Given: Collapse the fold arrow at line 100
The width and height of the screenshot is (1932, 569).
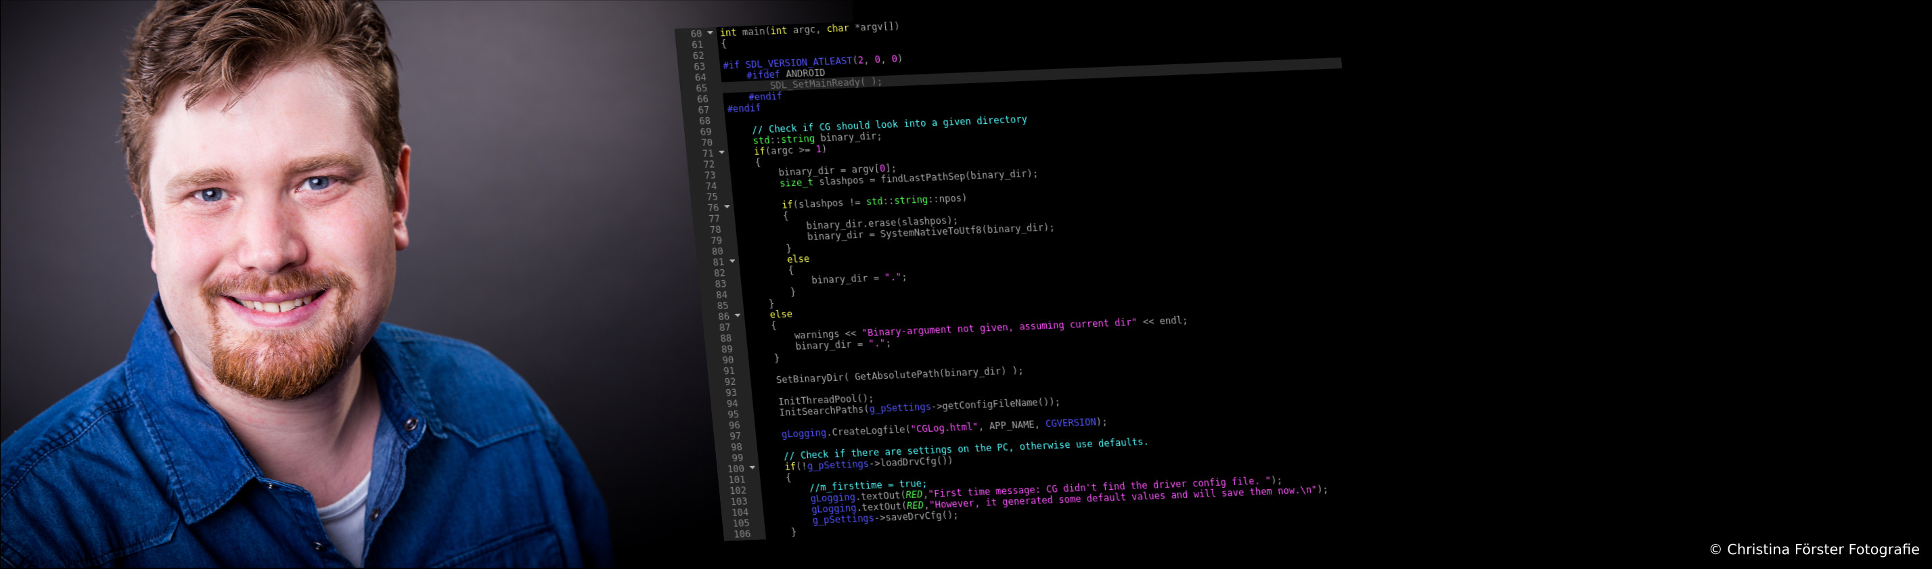Looking at the screenshot, I should click(752, 468).
